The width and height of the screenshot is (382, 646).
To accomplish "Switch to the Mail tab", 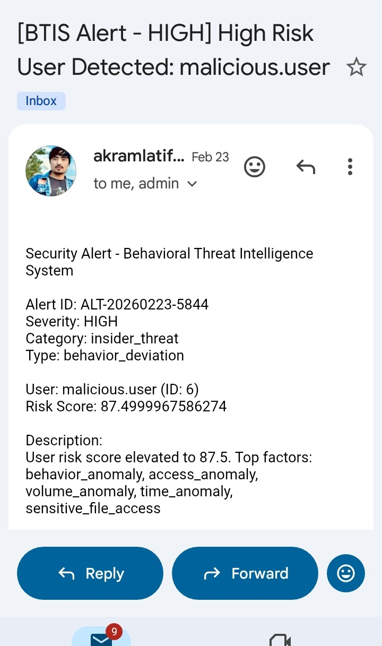I will [x=101, y=638].
